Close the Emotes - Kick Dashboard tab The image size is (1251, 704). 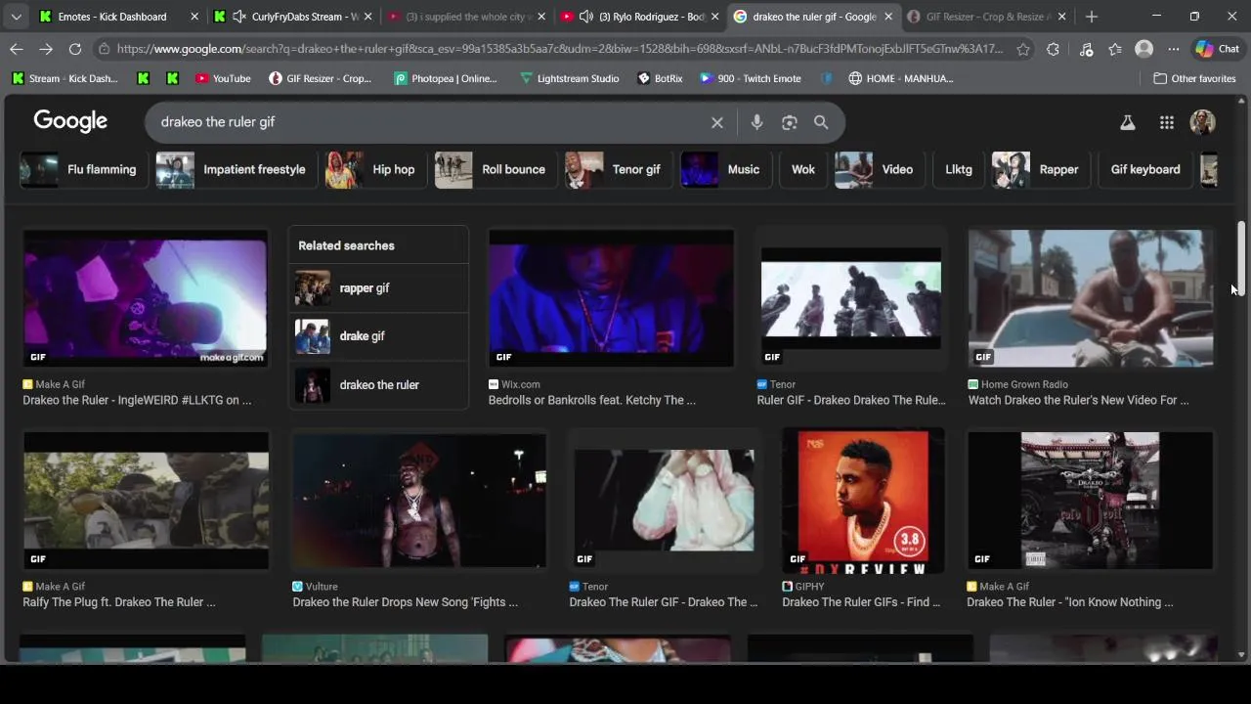point(194,17)
